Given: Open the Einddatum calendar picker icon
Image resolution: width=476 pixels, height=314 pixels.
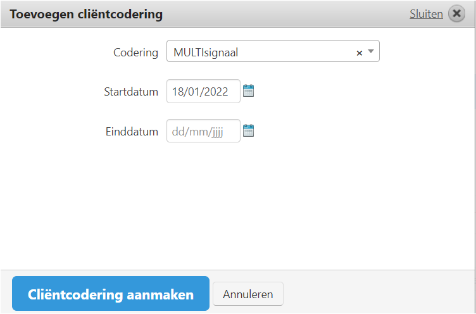Looking at the screenshot, I should coord(249,131).
